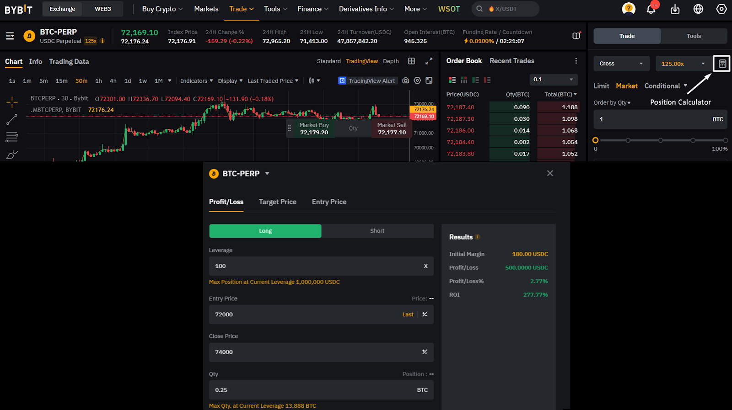Open the 125.00x leverage dropdown
This screenshot has height=410, width=732.
point(684,64)
